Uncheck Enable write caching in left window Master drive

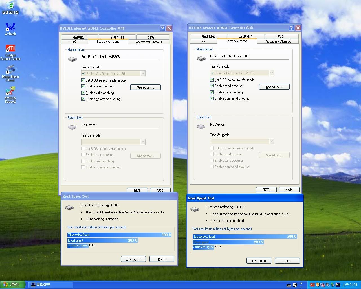coord(83,93)
